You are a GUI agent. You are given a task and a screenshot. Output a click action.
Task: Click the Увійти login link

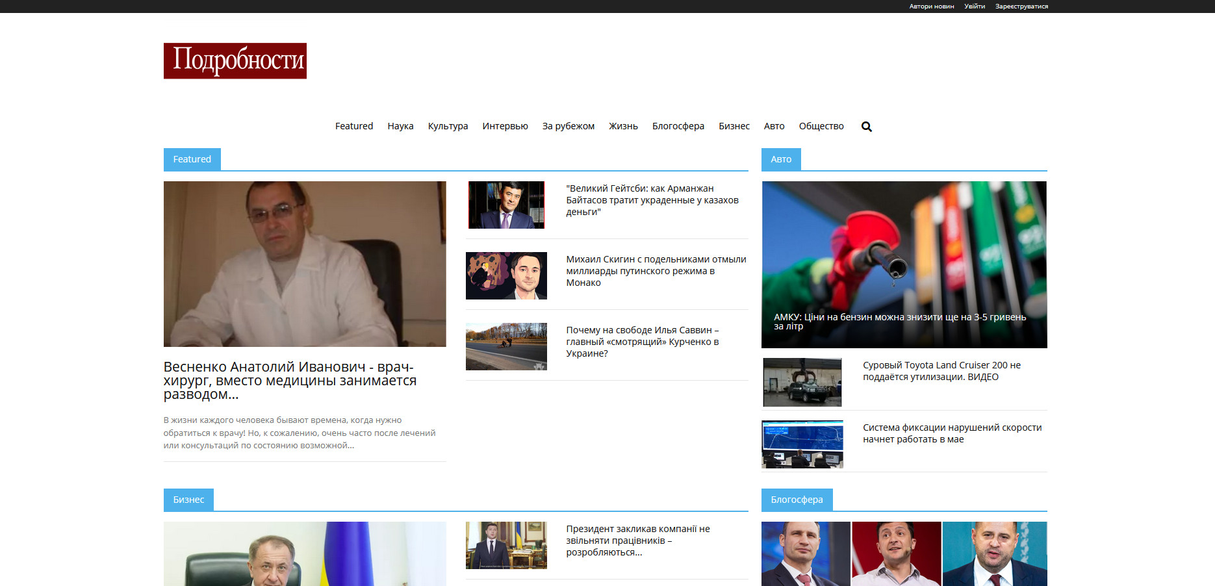click(974, 6)
